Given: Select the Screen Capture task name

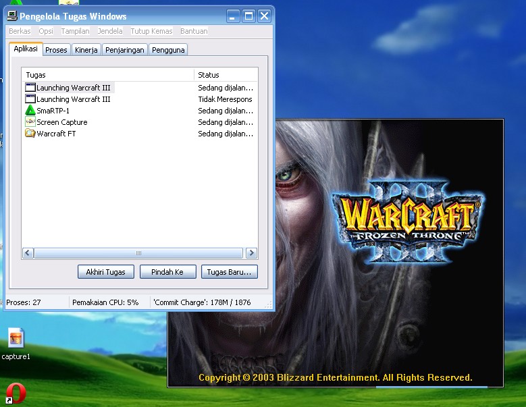Looking at the screenshot, I should coord(62,122).
